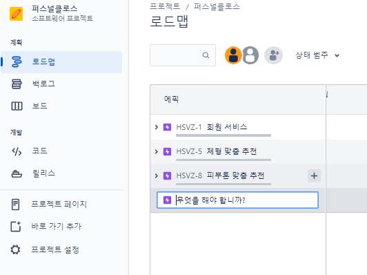Screen dimensions: 367x275
Task: Click the 코드 code icon in sidebar
Action: (x=17, y=152)
